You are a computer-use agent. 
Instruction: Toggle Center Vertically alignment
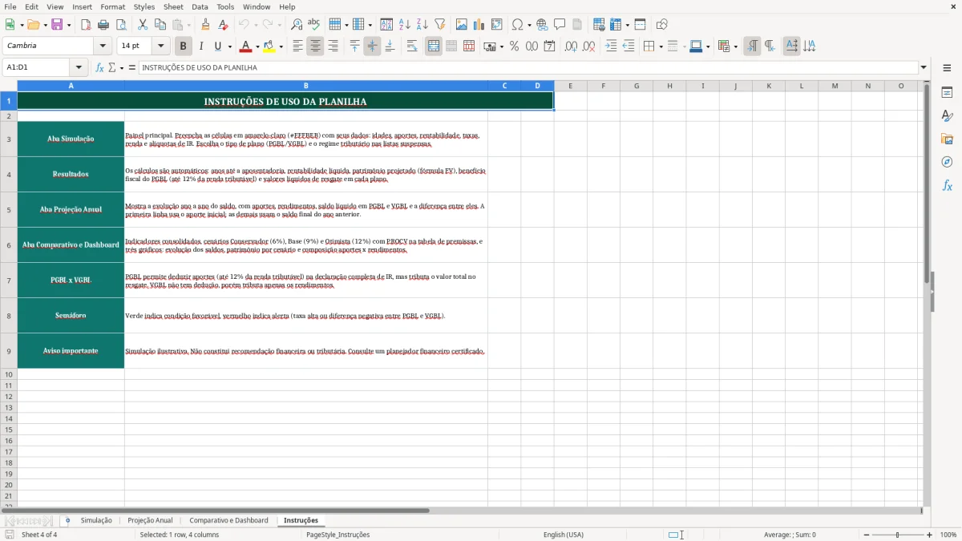[372, 46]
